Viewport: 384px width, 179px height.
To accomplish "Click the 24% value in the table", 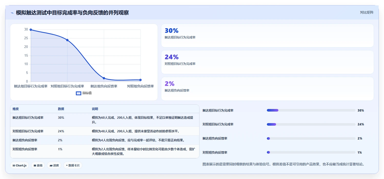I will tap(61, 131).
